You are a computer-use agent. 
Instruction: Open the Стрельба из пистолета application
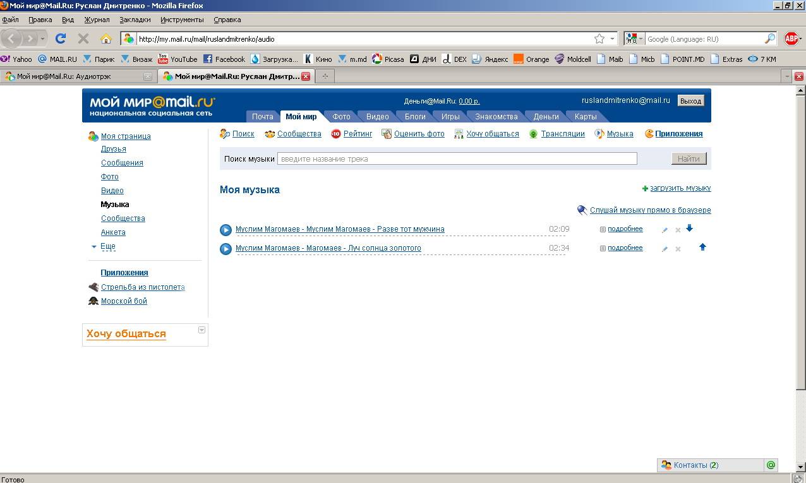(x=143, y=287)
